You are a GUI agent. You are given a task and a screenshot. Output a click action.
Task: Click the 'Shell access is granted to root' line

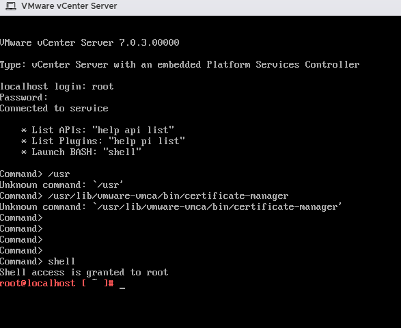[x=84, y=272]
